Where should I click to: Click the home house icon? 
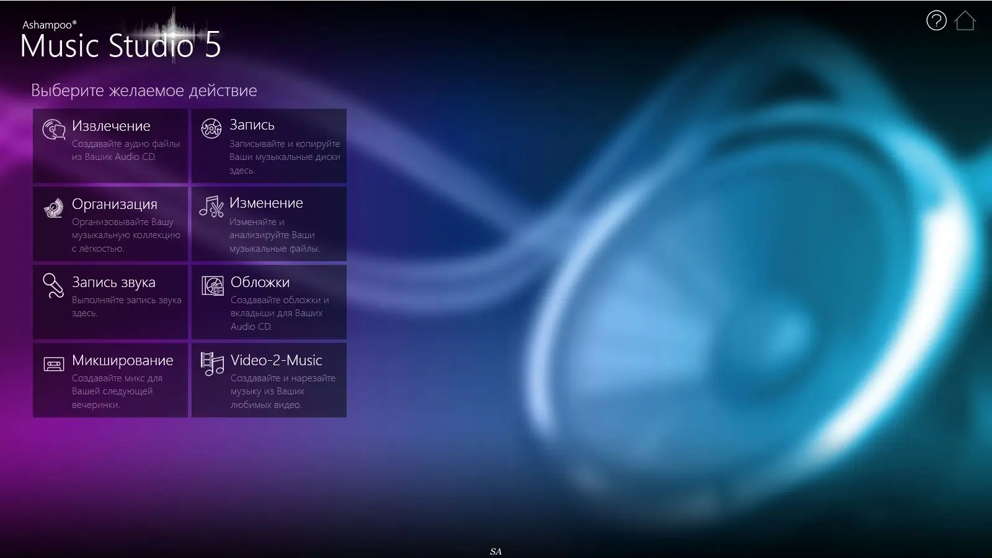click(965, 20)
